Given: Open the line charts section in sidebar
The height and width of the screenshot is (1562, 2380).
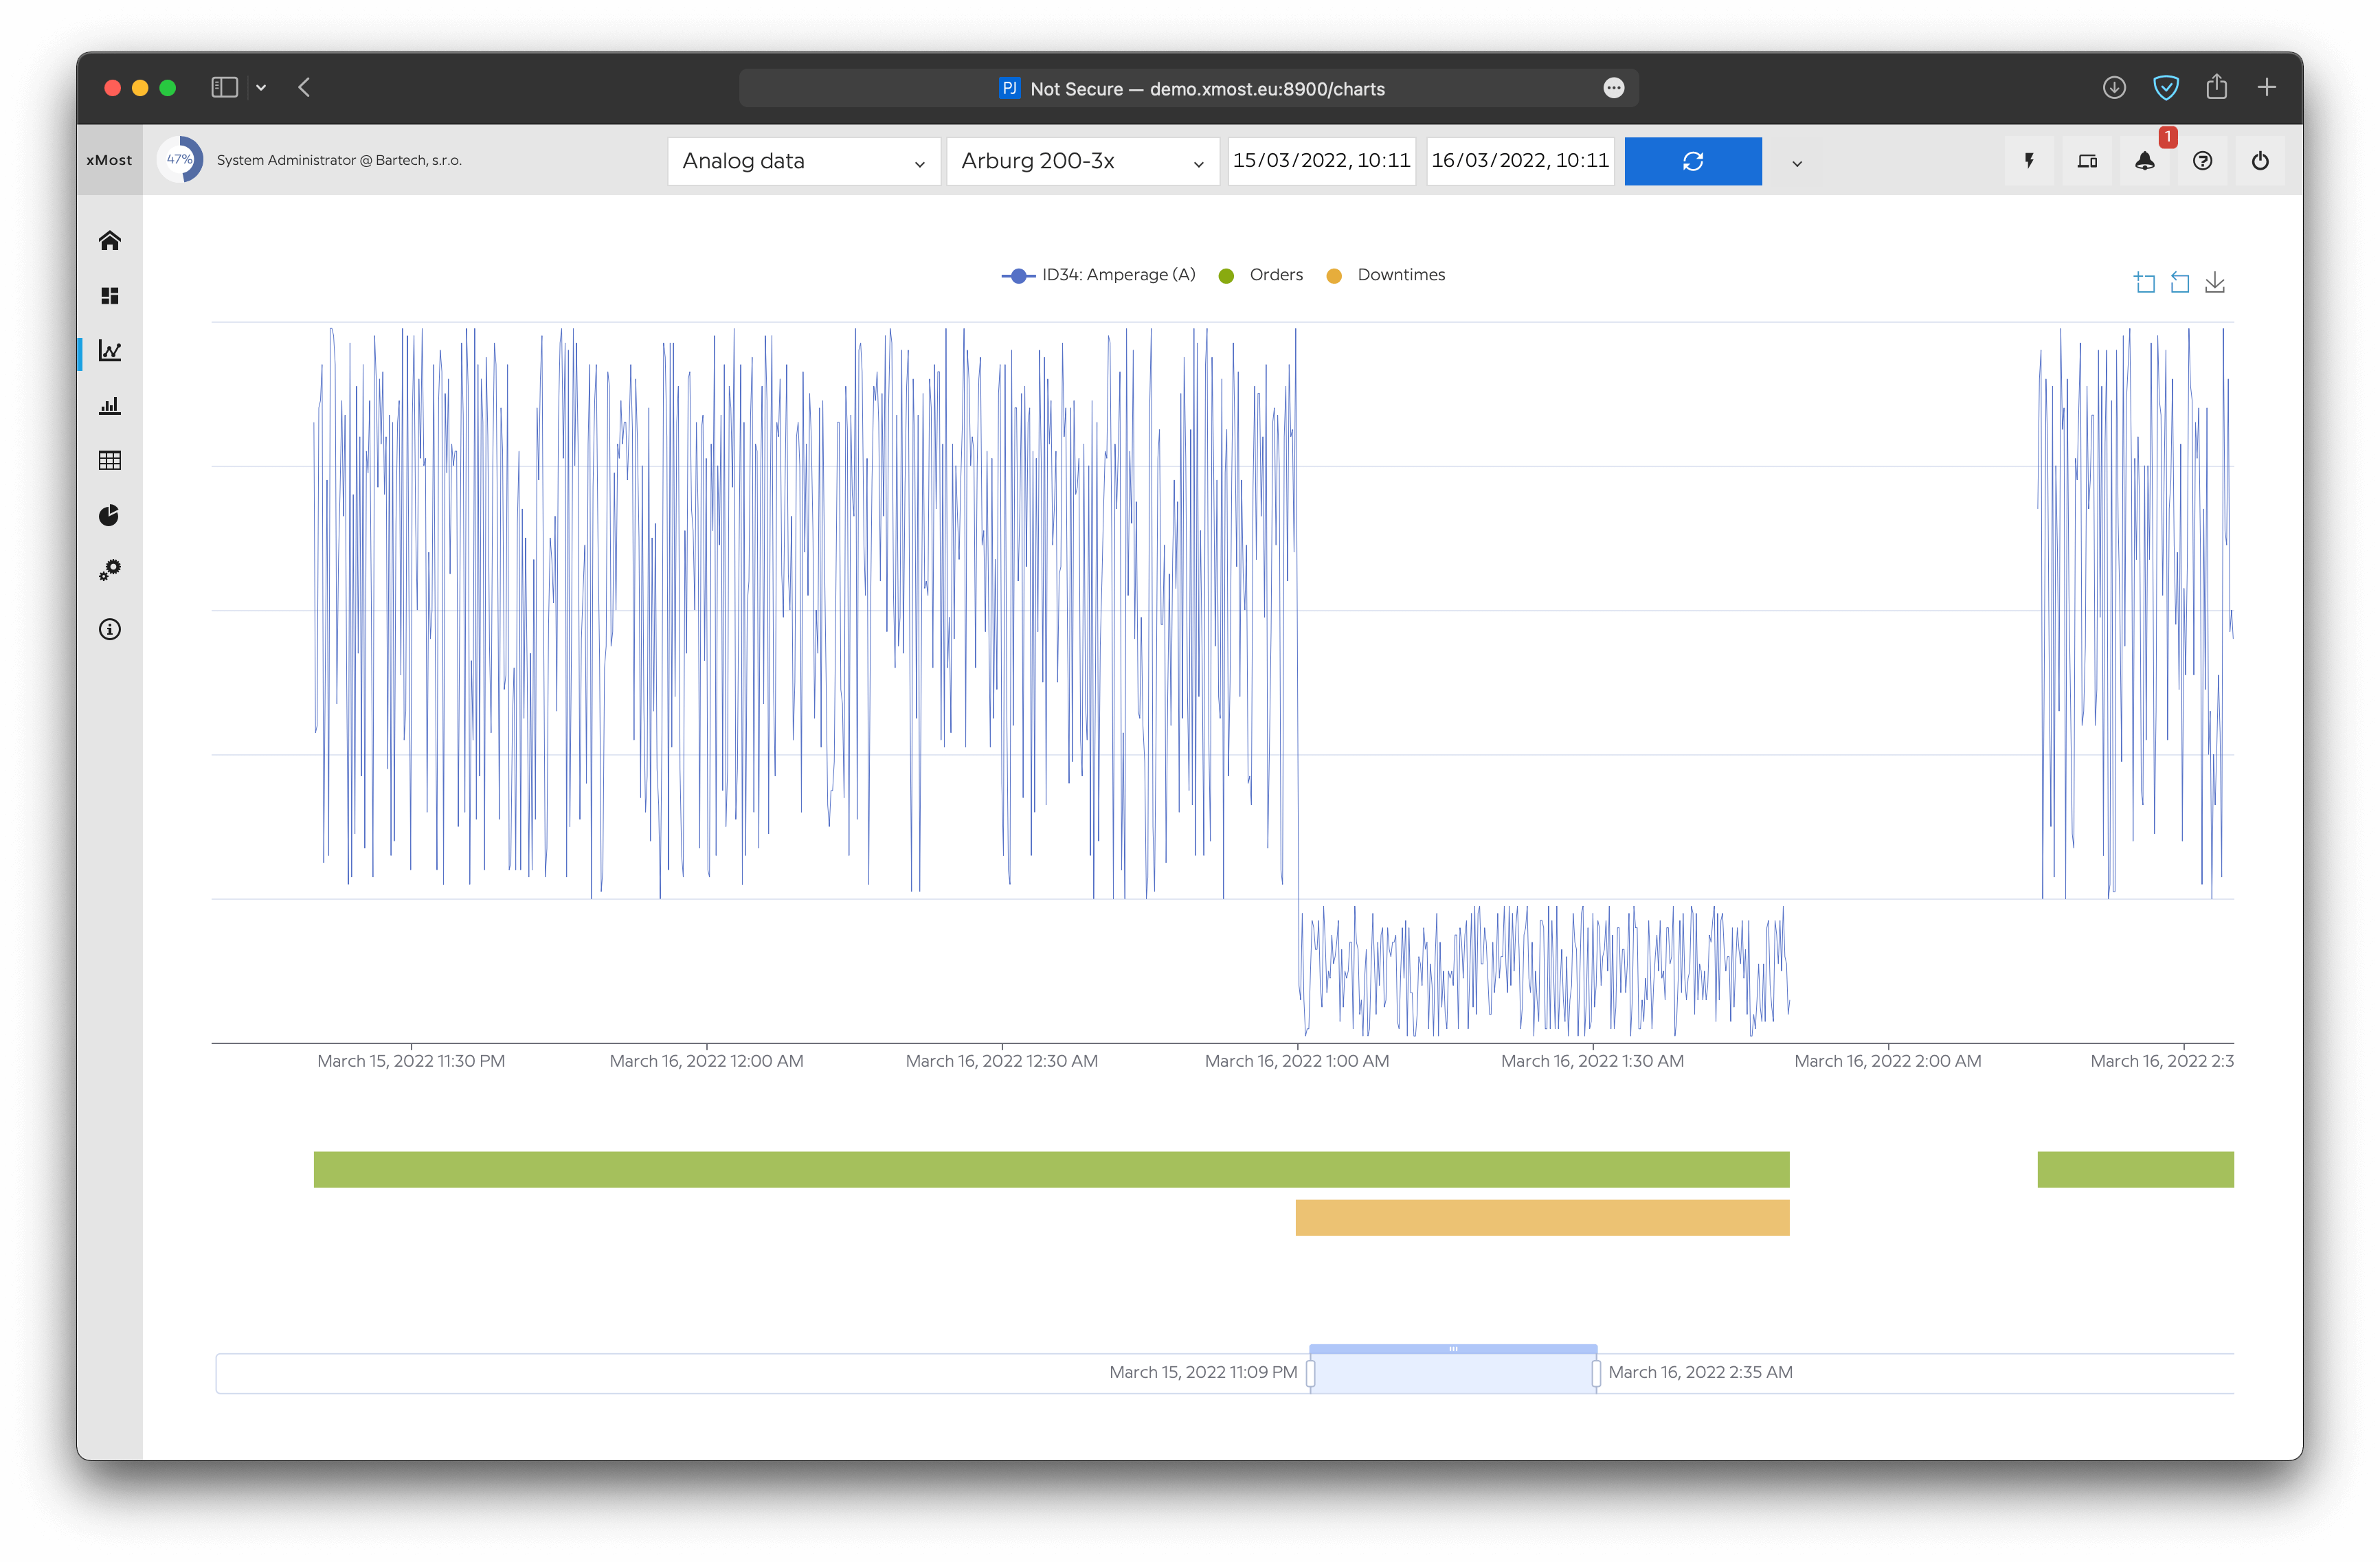Looking at the screenshot, I should [110, 351].
